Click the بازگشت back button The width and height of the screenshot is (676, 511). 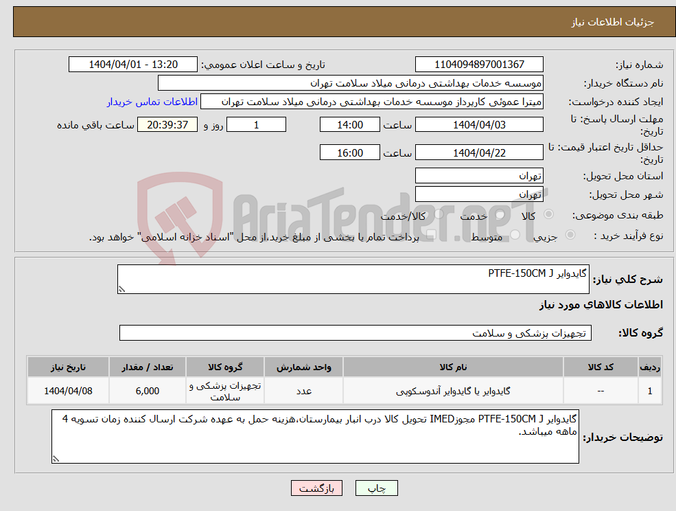pos(316,488)
